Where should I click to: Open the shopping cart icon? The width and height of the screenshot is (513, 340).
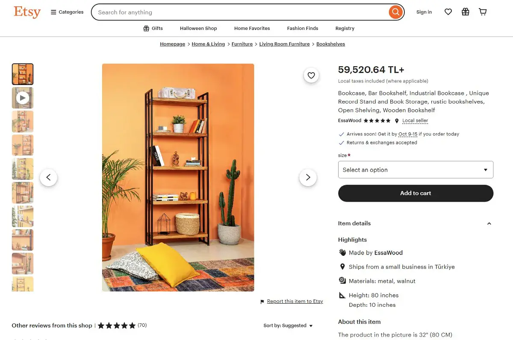483,12
